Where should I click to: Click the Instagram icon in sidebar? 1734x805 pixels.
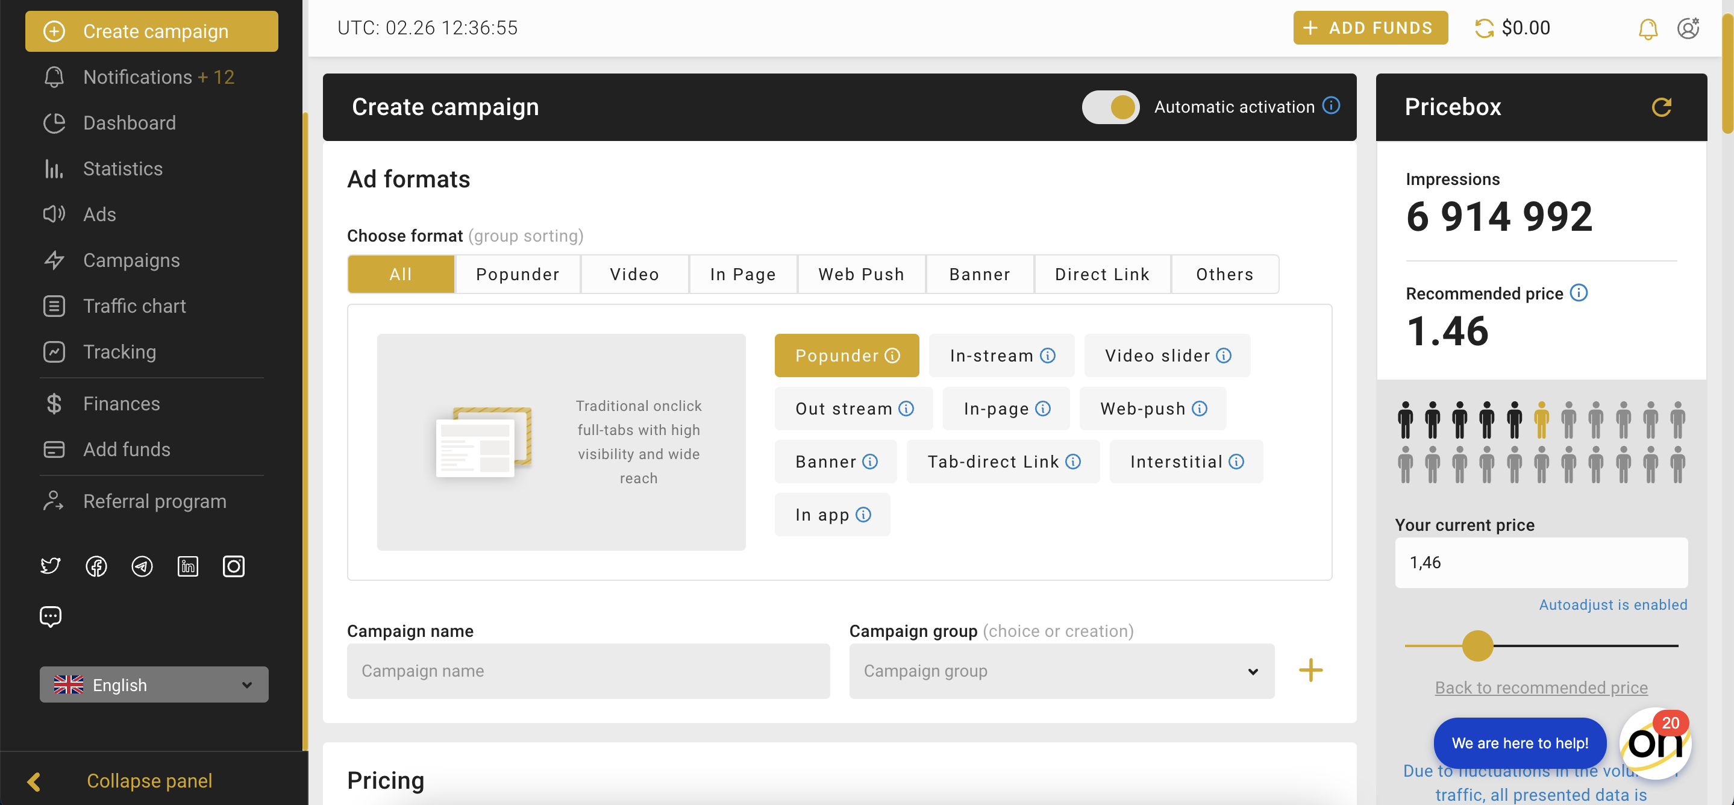[234, 566]
